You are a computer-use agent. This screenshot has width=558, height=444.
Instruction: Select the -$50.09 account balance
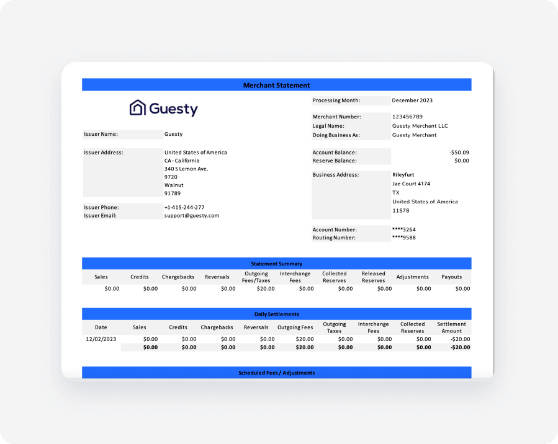click(x=459, y=153)
